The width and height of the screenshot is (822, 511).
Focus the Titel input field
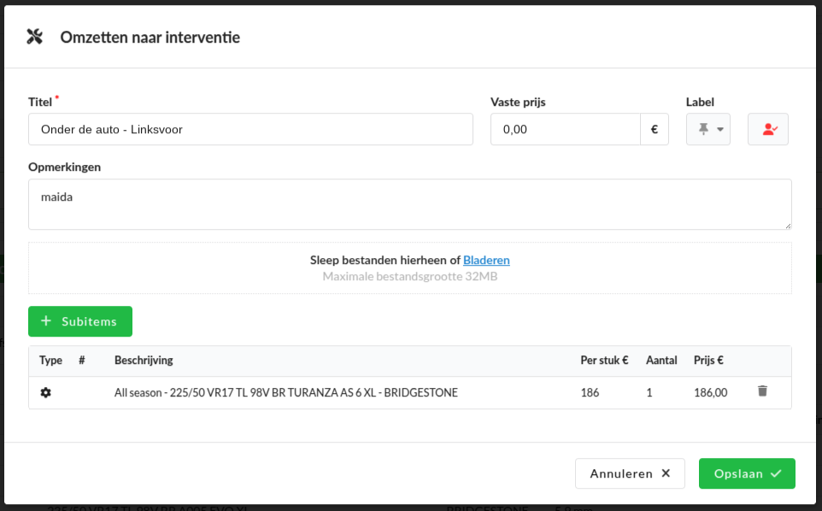coord(250,130)
